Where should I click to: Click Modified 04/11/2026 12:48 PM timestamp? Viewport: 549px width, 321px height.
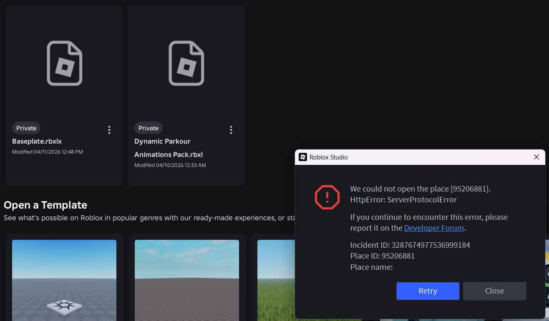pyautogui.click(x=48, y=152)
